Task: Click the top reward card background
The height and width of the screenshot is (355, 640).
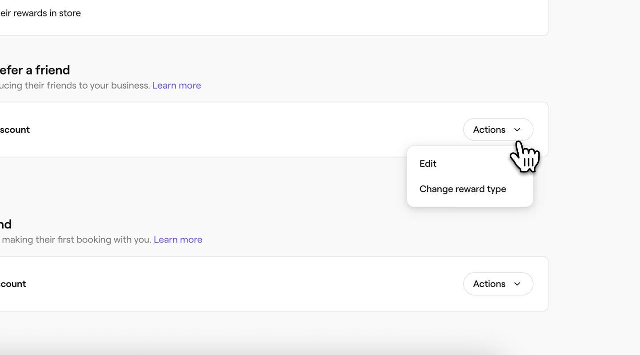Action: pos(267,129)
